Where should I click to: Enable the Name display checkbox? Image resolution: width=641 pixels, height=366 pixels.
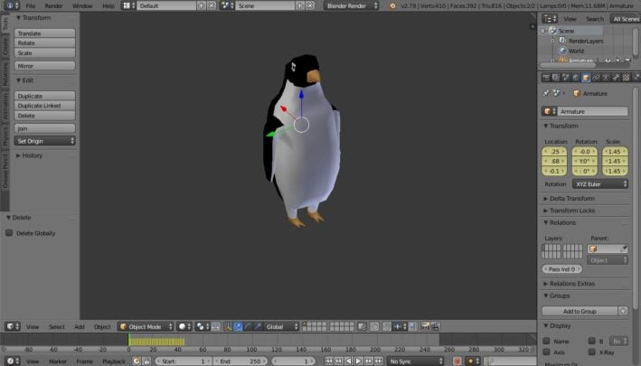point(546,341)
